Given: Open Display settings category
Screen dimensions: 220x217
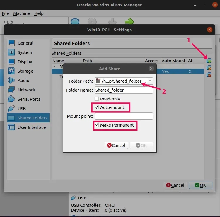Looking at the screenshot, I should click(x=28, y=62).
